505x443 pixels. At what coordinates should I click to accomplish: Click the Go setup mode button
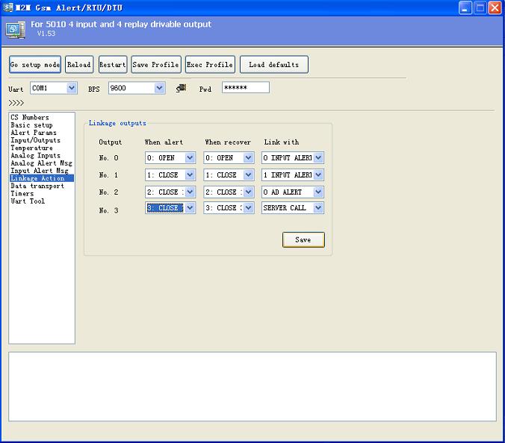pos(35,65)
